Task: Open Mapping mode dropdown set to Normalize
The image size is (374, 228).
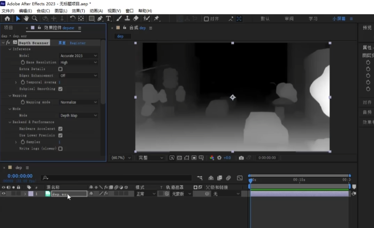Action: [78, 102]
